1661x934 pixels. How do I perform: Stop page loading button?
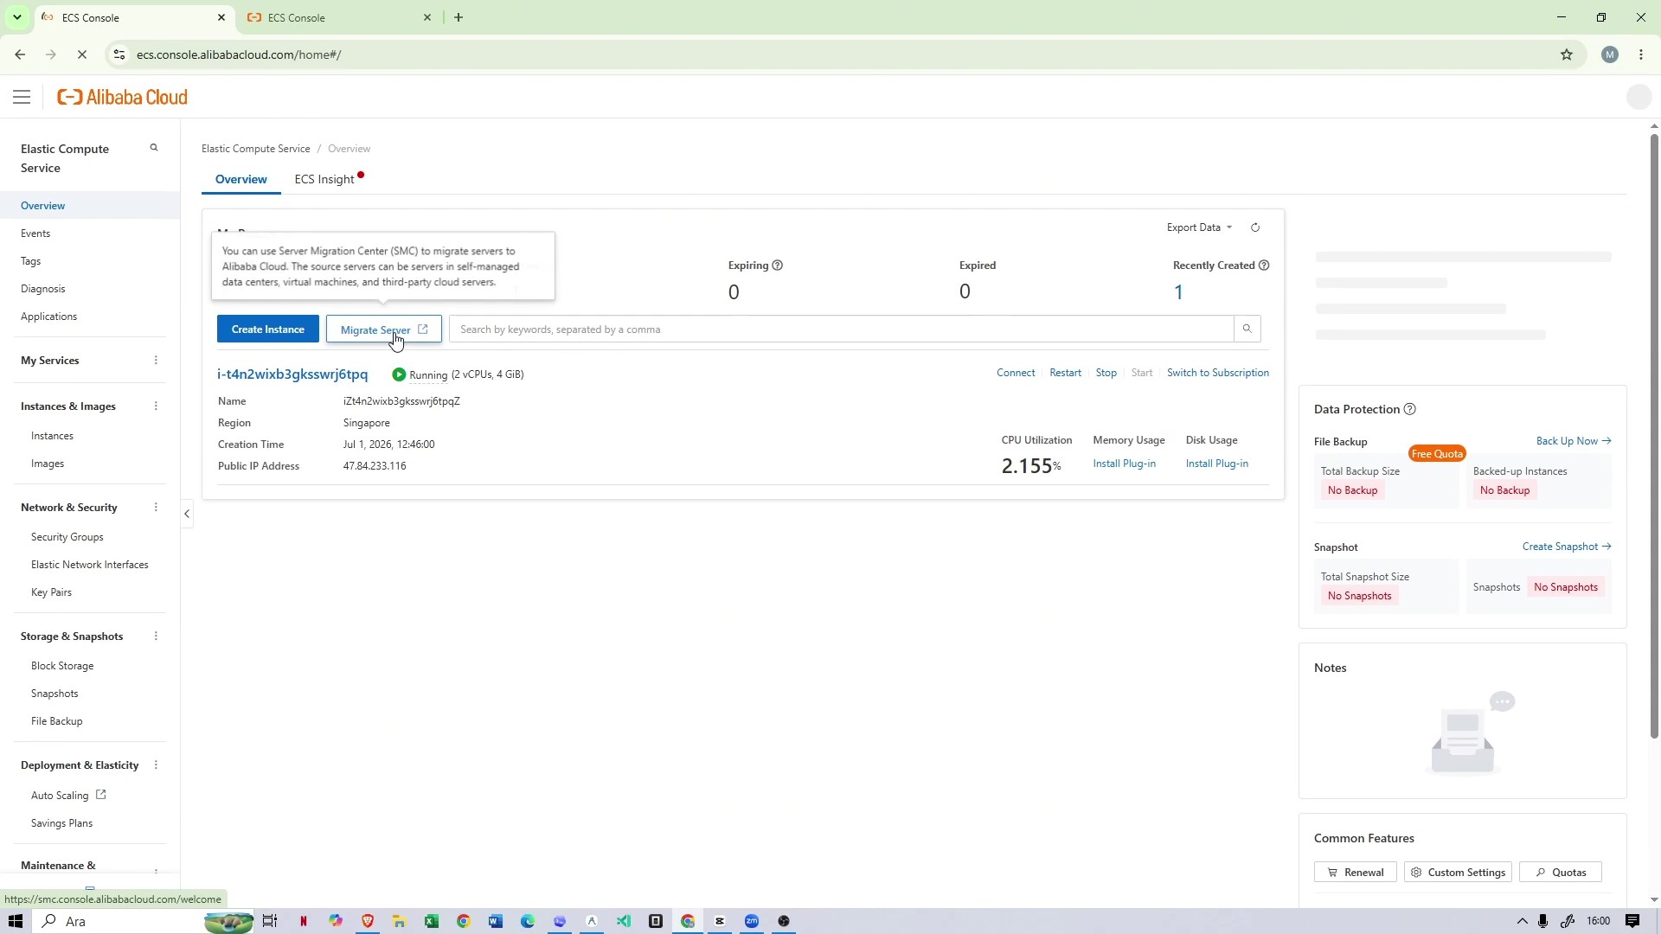(x=82, y=54)
